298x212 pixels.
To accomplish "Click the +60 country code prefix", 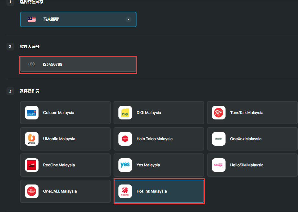I will (x=31, y=64).
